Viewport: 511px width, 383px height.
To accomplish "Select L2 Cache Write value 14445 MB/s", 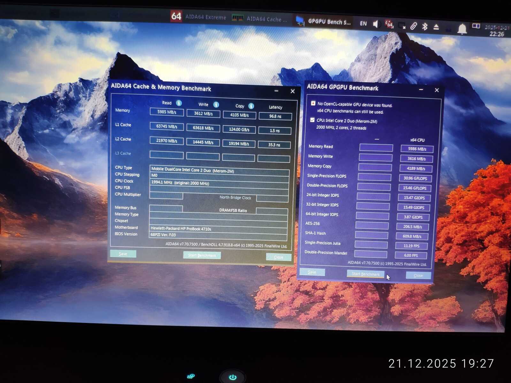I will (203, 142).
